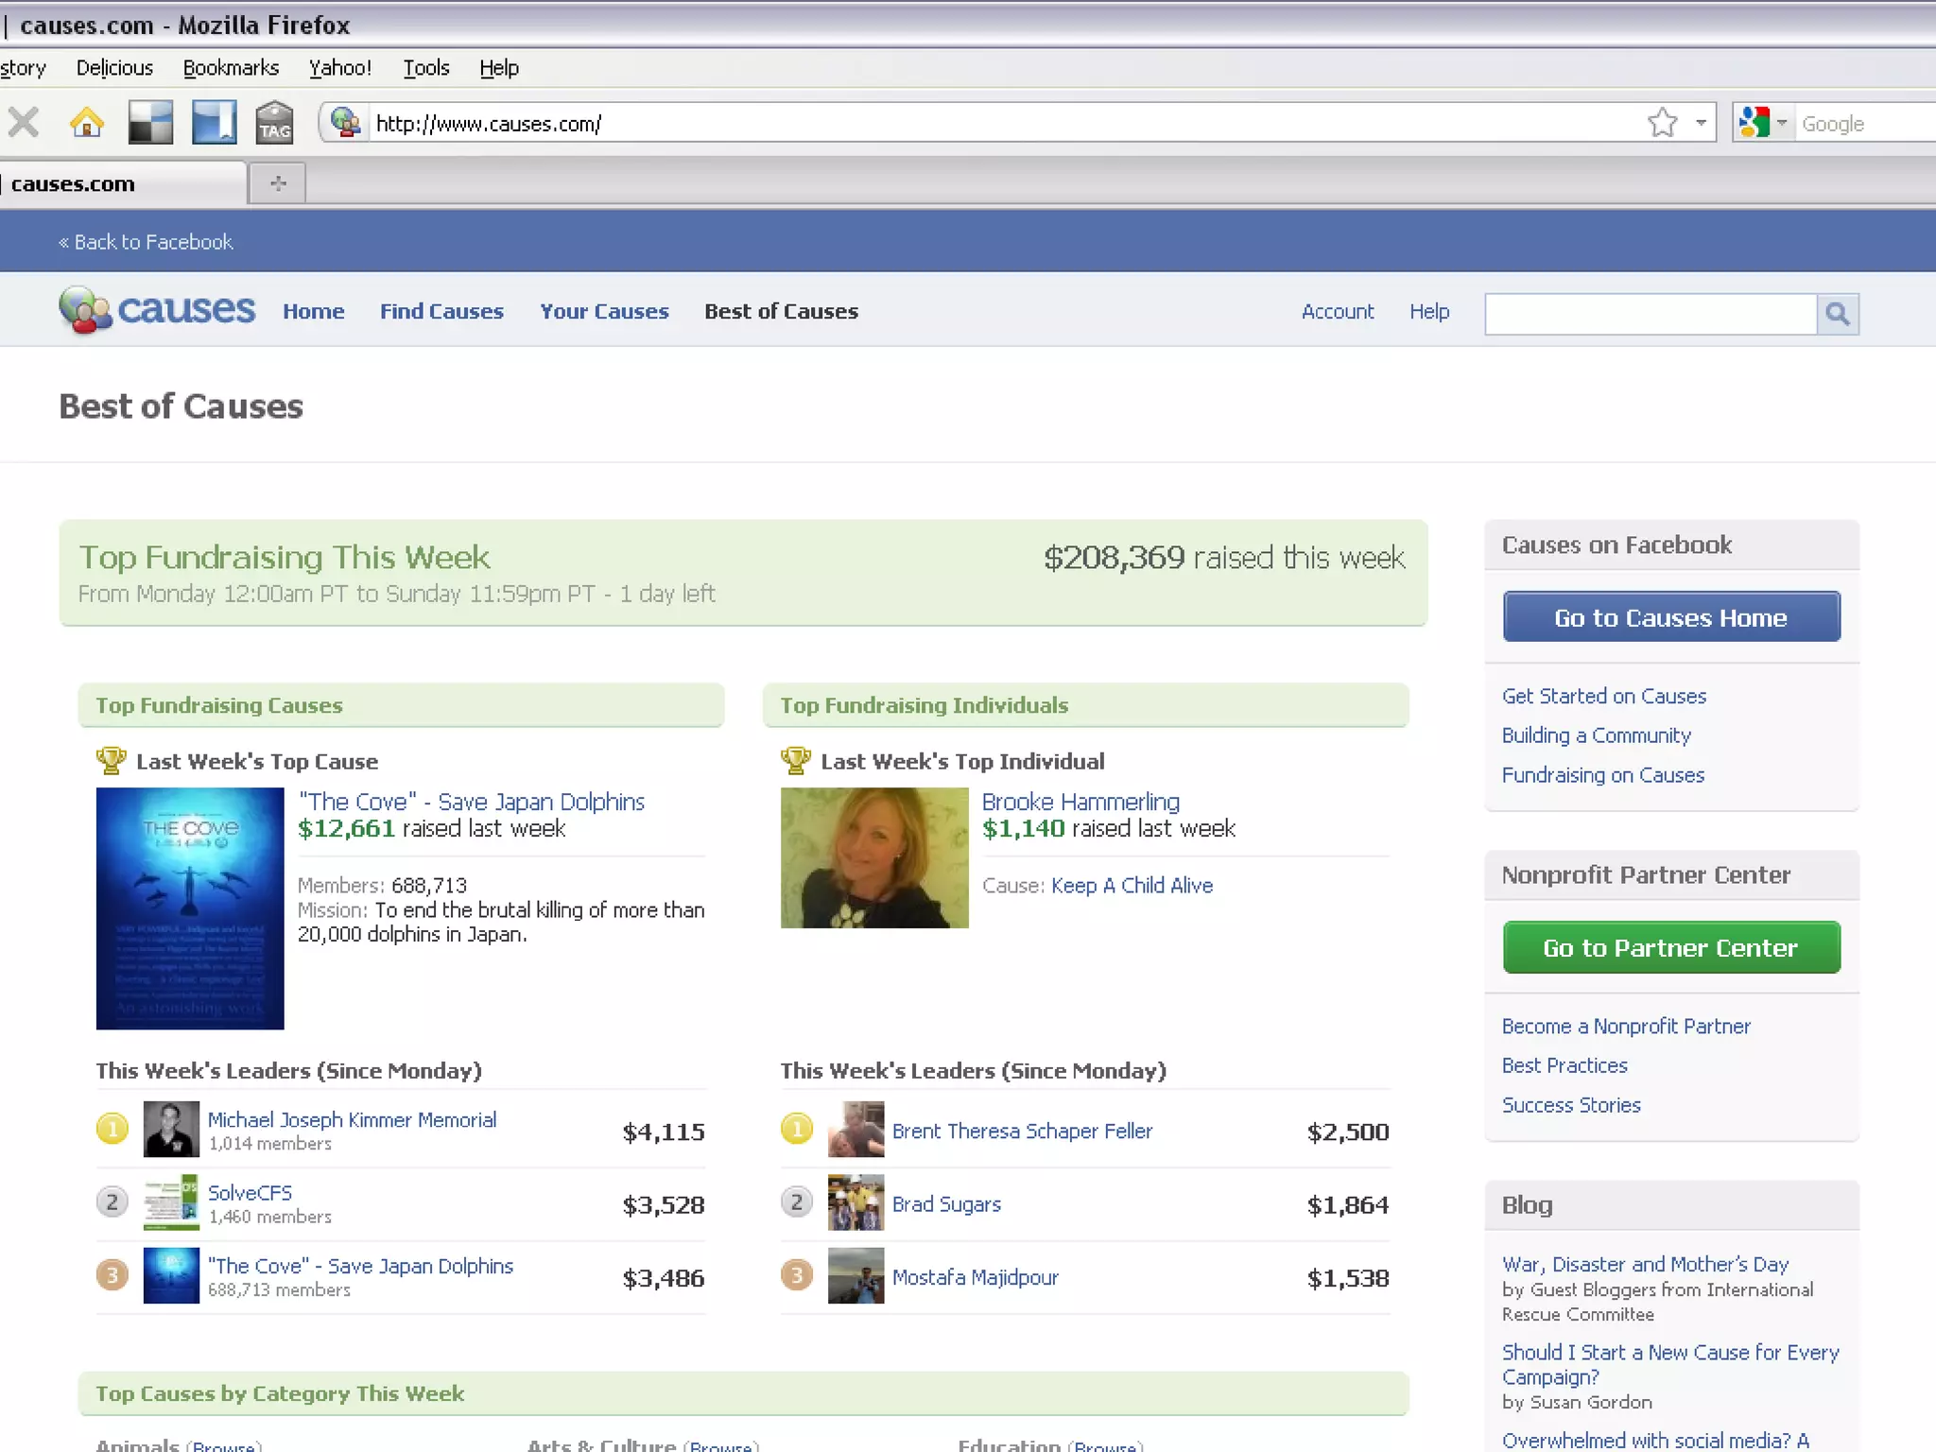Click the Home house icon in toolbar
The width and height of the screenshot is (1936, 1452).
[x=87, y=123]
